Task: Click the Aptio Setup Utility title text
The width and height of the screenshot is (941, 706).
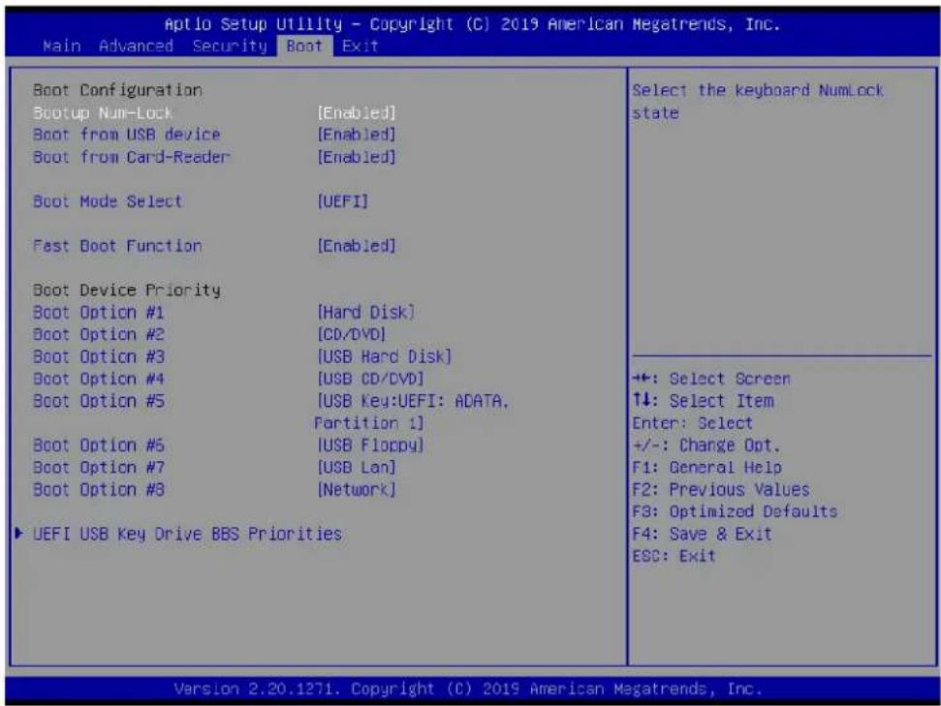Action: pos(472,24)
